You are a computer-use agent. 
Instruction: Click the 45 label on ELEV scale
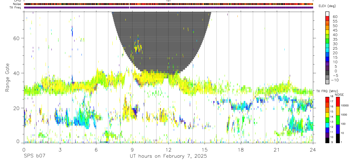click(335, 30)
